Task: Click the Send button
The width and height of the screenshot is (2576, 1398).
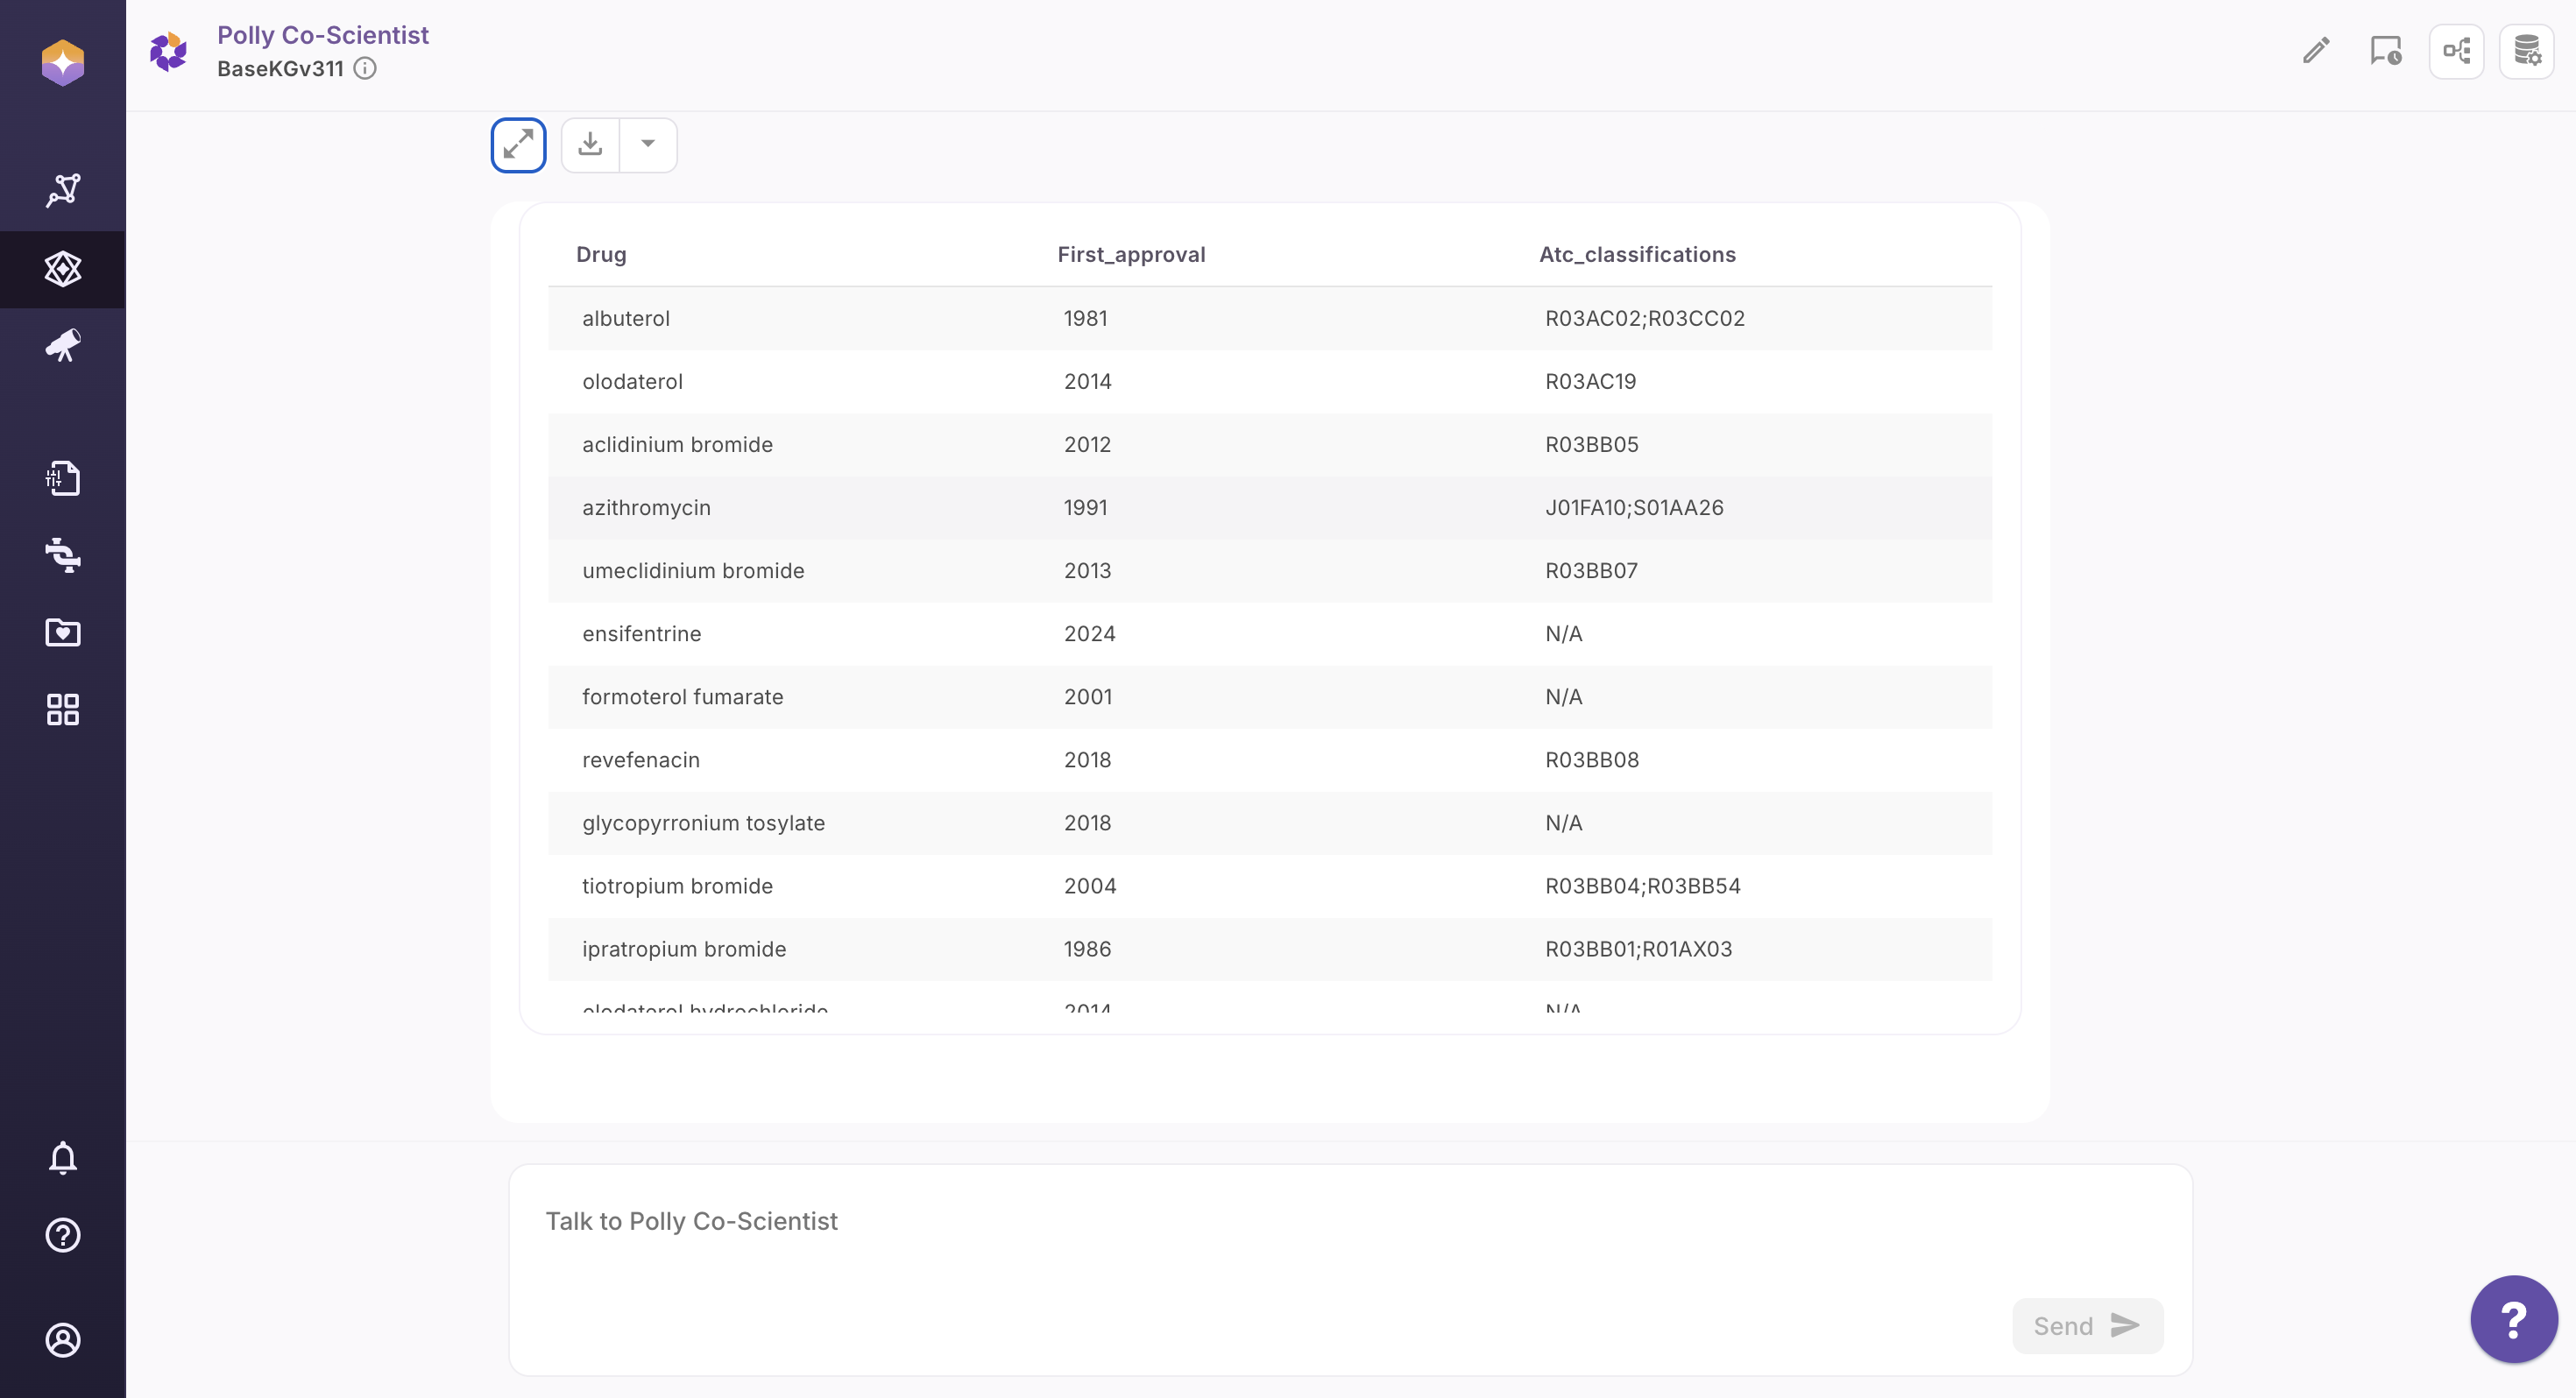Action: click(x=2087, y=1325)
